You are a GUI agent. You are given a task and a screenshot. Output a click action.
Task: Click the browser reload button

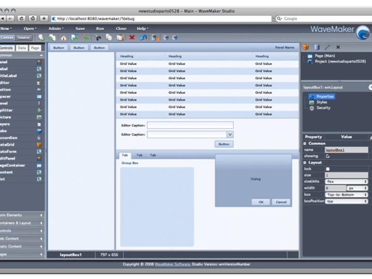coord(22,18)
